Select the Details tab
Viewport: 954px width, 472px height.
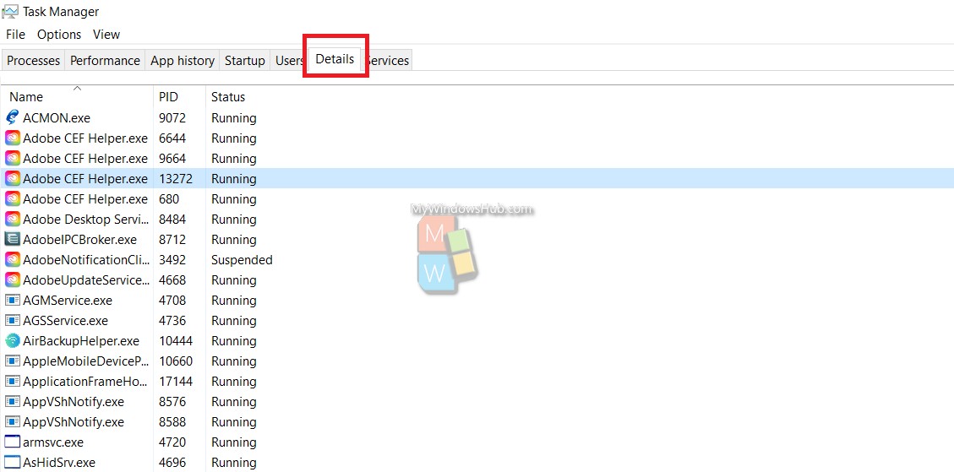click(335, 59)
